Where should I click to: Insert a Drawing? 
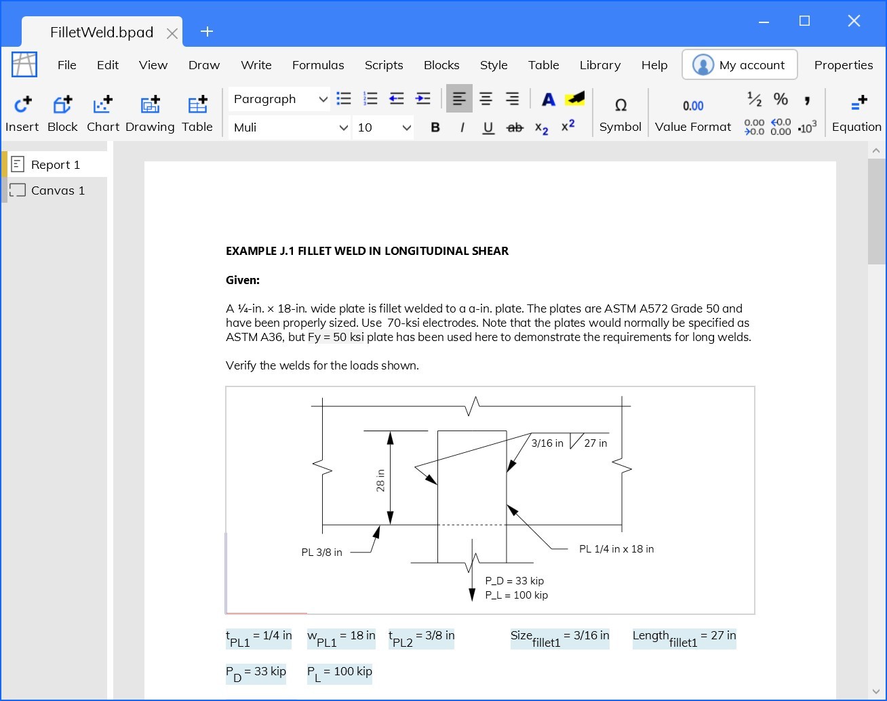click(150, 104)
